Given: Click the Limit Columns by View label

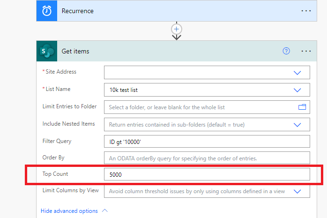Looking at the screenshot, I should point(70,190).
